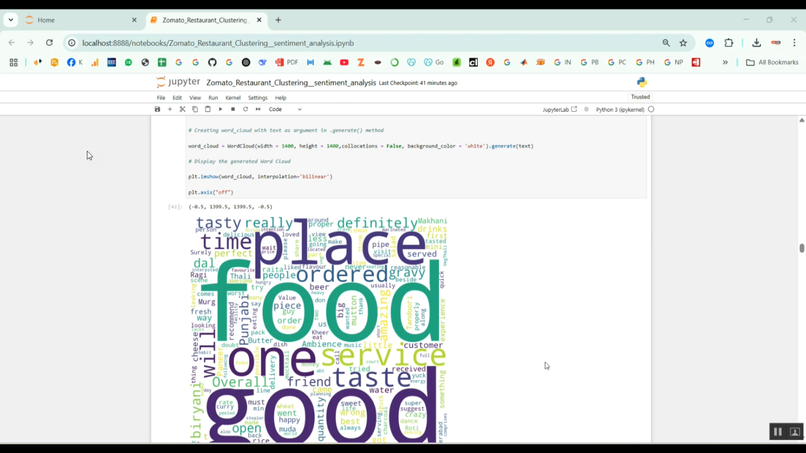Click the page vertical scrollbar thumb
The width and height of the screenshot is (806, 453).
(x=802, y=248)
